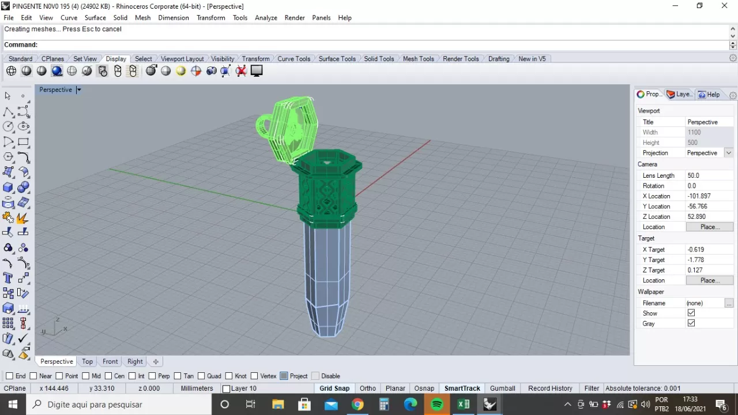Select the wireframe viewport display icon
This screenshot has width=738, height=415.
12,71
